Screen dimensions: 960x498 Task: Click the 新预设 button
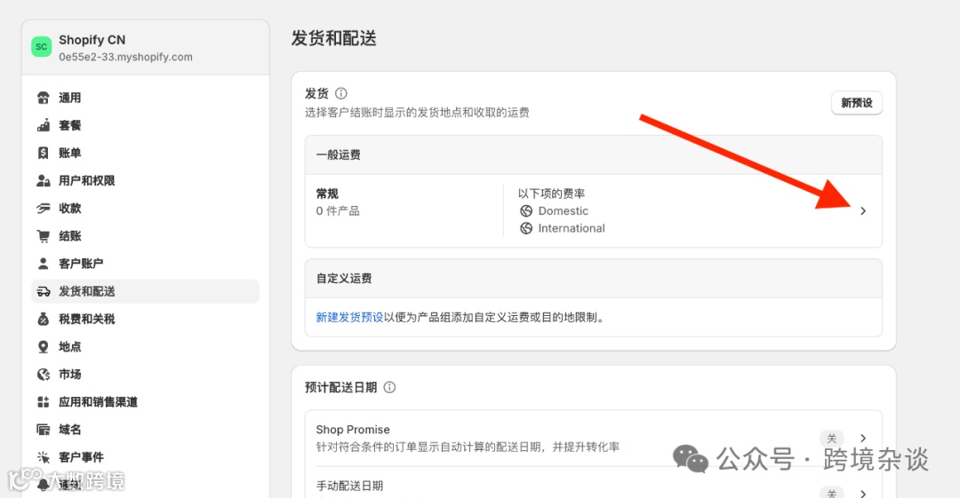pyautogui.click(x=857, y=103)
